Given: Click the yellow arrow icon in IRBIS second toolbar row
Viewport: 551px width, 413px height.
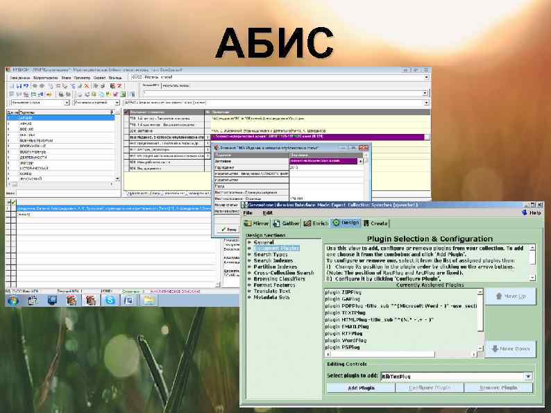Looking at the screenshot, I should click(49, 94).
